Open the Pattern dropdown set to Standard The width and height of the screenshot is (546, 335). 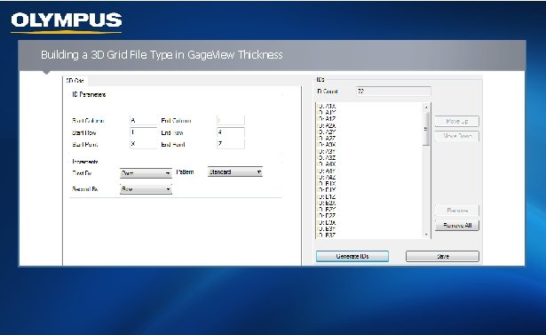(235, 171)
